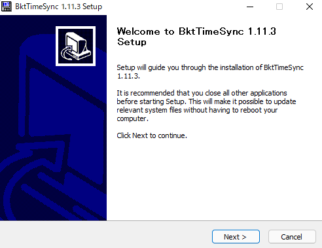Click the 'Click Next to continue.' text
Screen dimensions: 322x248
[x=152, y=135]
